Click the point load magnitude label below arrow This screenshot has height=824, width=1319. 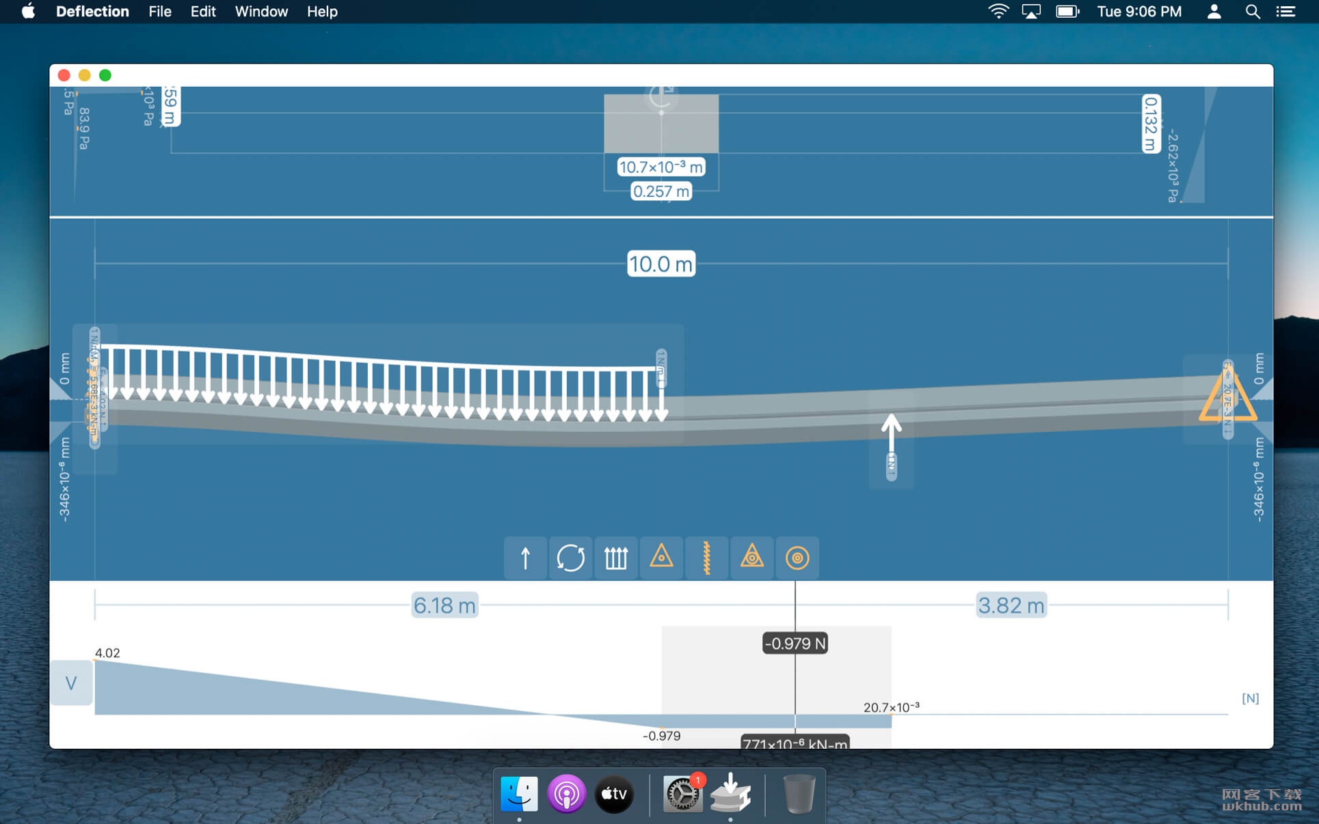point(891,467)
